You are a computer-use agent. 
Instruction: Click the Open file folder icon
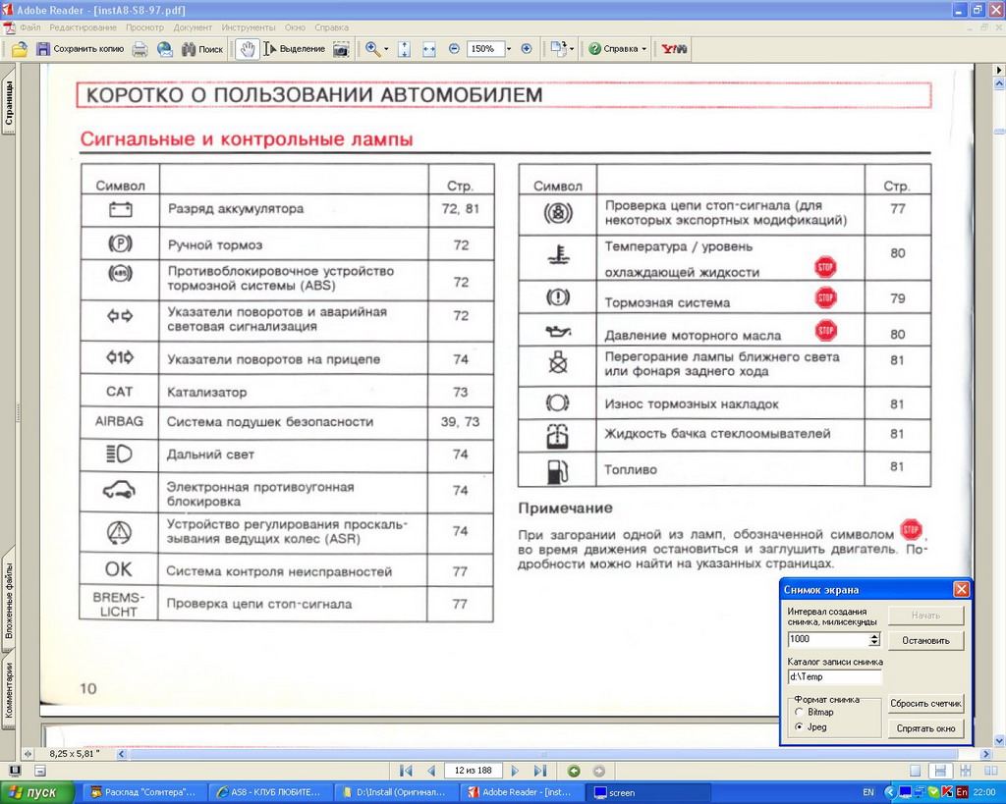pyautogui.click(x=19, y=49)
